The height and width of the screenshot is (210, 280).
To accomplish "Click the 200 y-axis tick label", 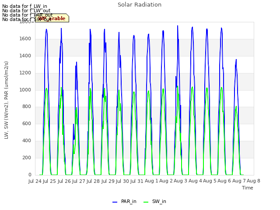I will [27, 157].
